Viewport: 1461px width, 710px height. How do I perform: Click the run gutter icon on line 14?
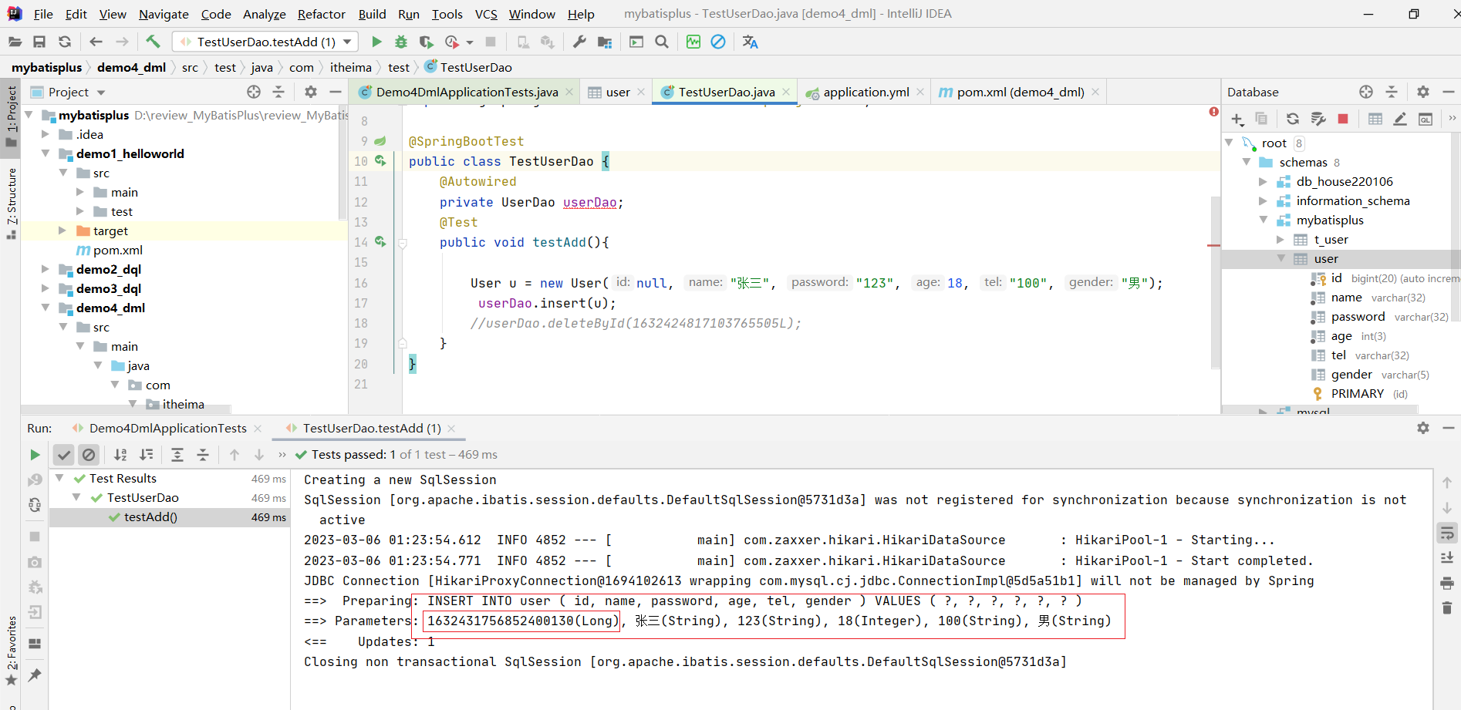[380, 242]
